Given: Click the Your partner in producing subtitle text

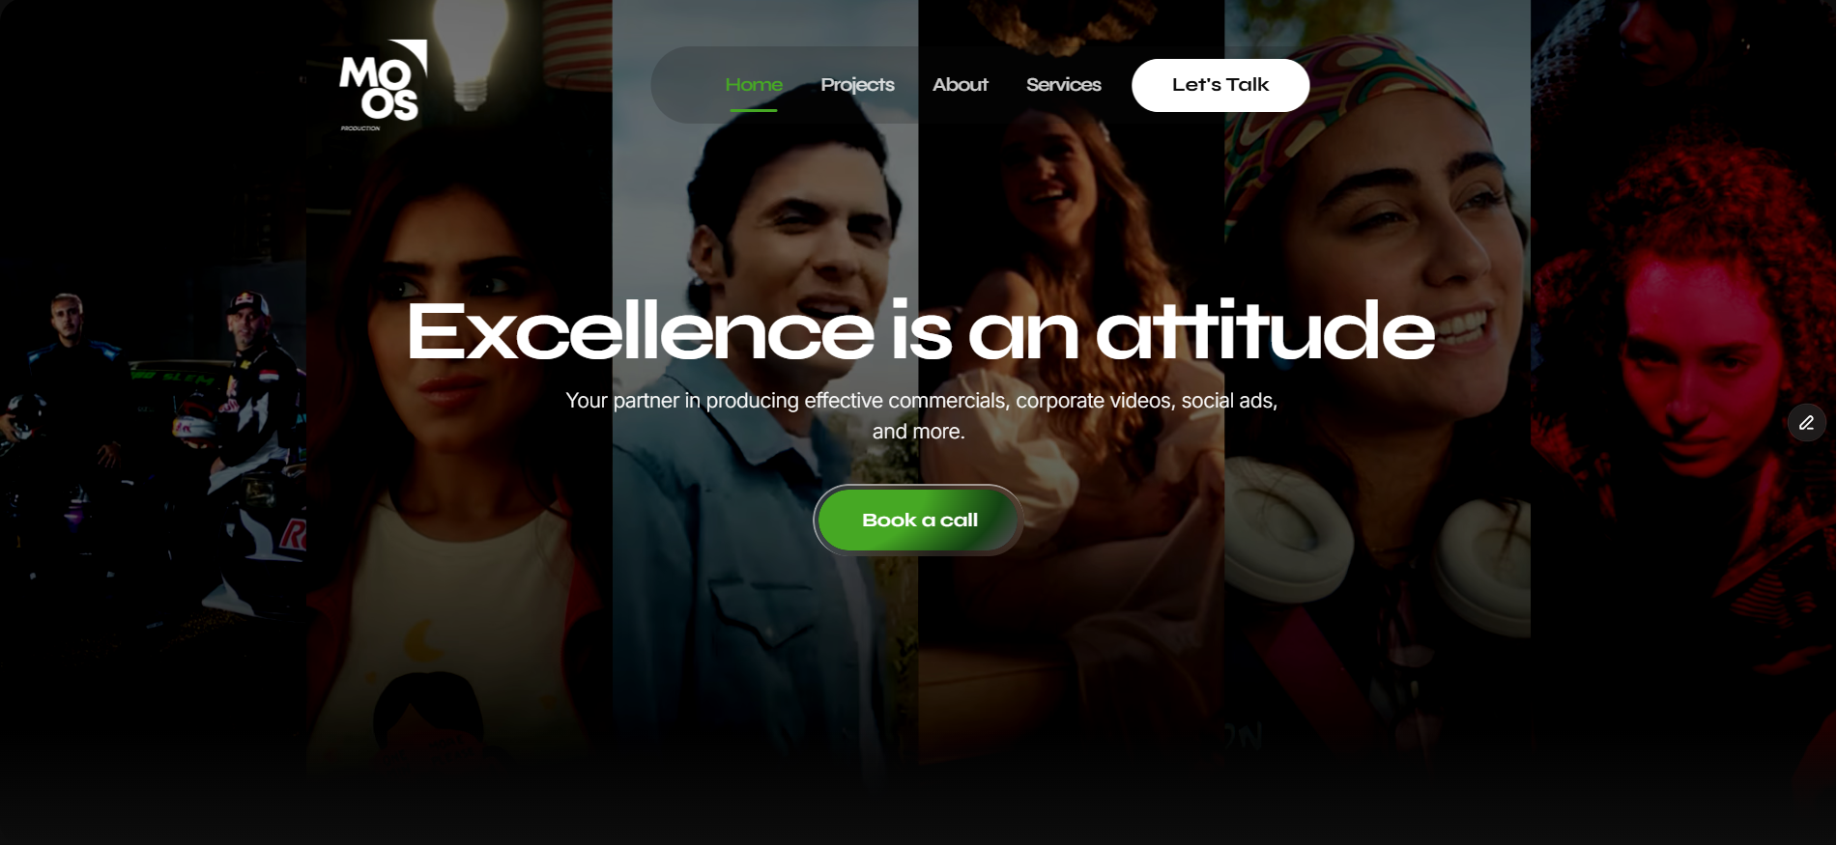Looking at the screenshot, I should (921, 415).
